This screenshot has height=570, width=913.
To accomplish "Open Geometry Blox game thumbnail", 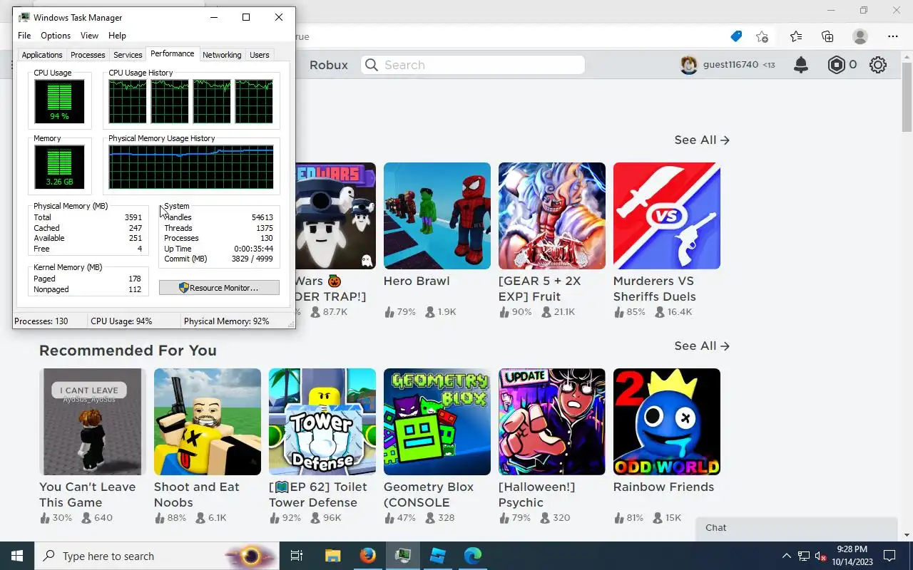I will coord(437,422).
